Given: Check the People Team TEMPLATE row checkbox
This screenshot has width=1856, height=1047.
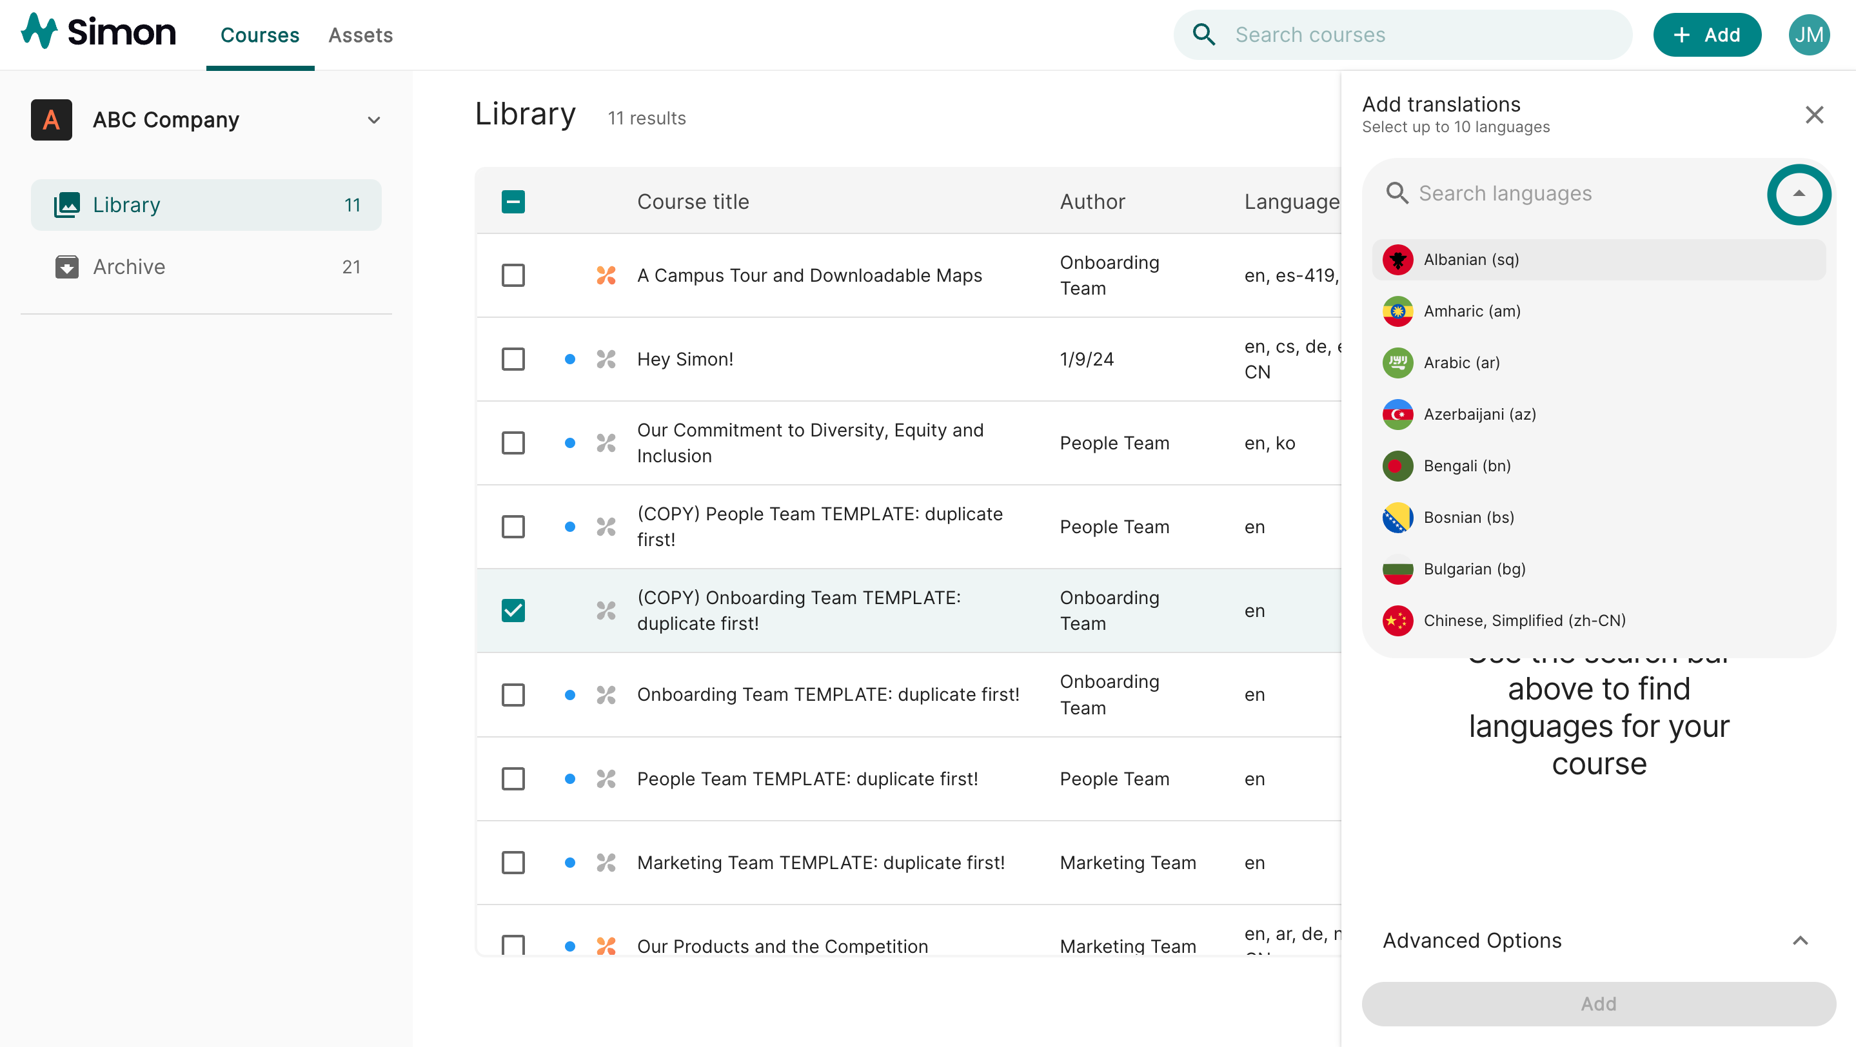Looking at the screenshot, I should (x=513, y=778).
